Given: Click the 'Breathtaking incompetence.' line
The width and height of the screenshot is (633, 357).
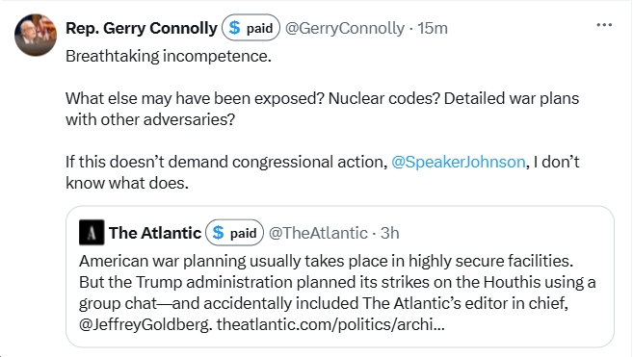Looking at the screenshot, I should click(x=169, y=56).
